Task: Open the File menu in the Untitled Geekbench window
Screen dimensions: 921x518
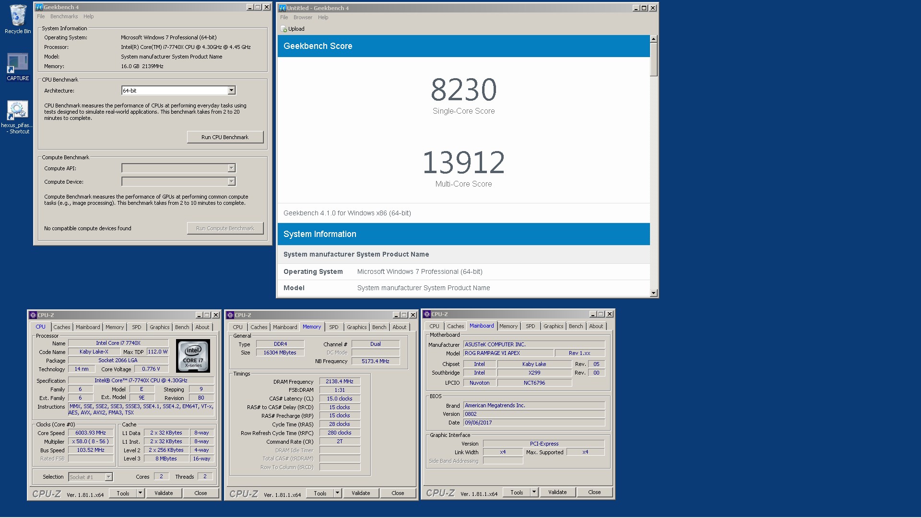Action: 284,17
